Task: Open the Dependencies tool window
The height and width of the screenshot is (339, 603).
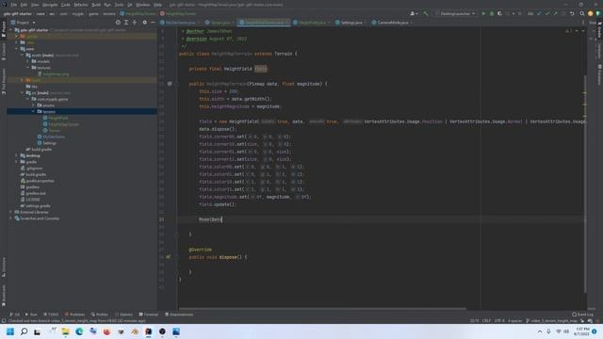Action: [179, 315]
